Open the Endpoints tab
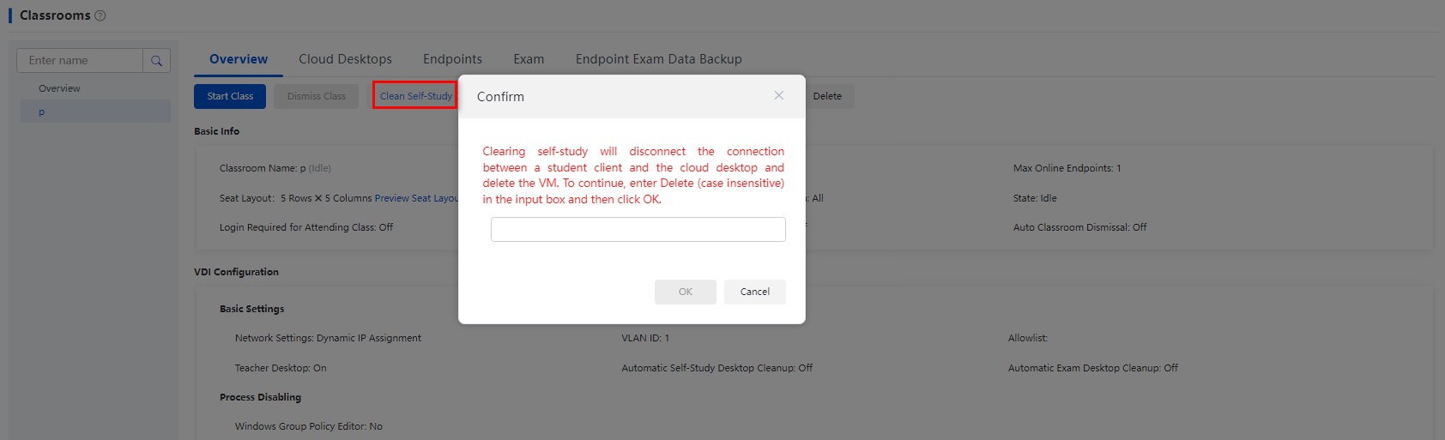 click(x=452, y=59)
